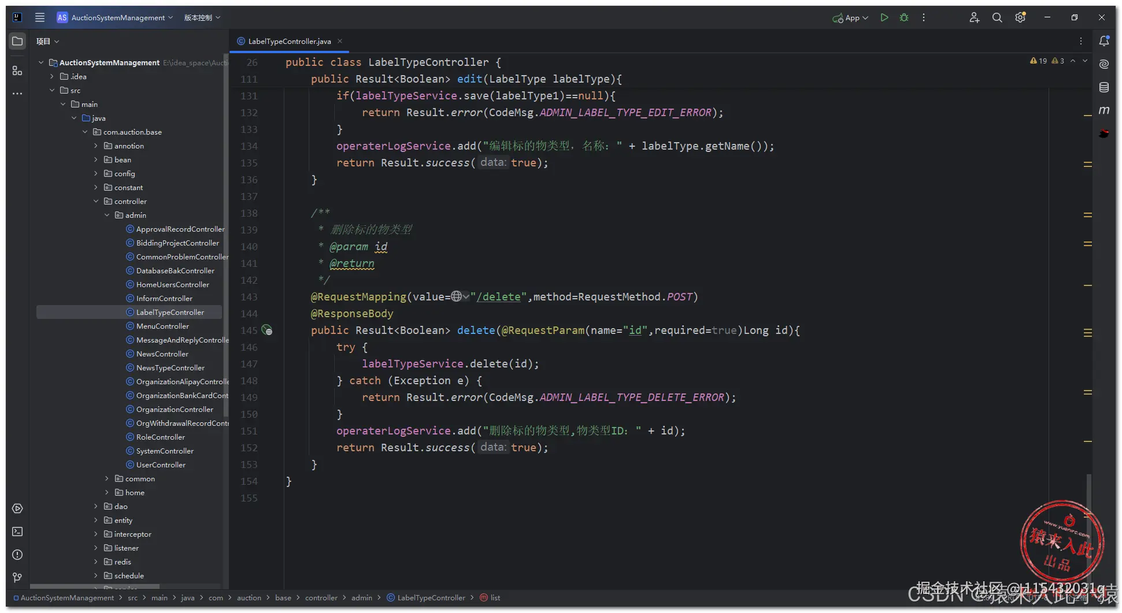Expand the dao package folder
The width and height of the screenshot is (1122, 613).
96,506
